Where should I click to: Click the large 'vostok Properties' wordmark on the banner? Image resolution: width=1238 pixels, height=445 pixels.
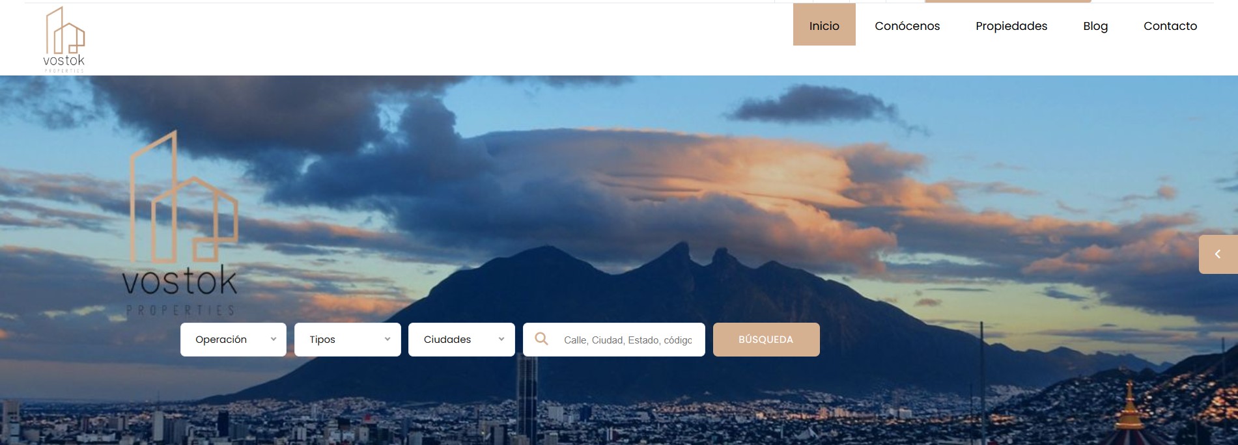click(x=180, y=290)
